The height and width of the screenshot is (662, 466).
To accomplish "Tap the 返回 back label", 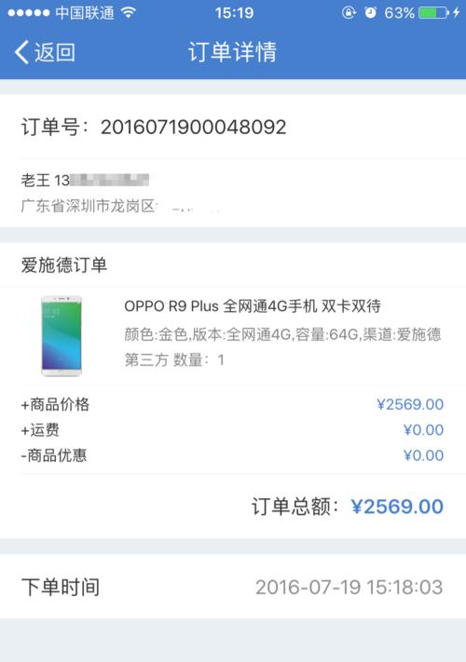I will pos(55,52).
